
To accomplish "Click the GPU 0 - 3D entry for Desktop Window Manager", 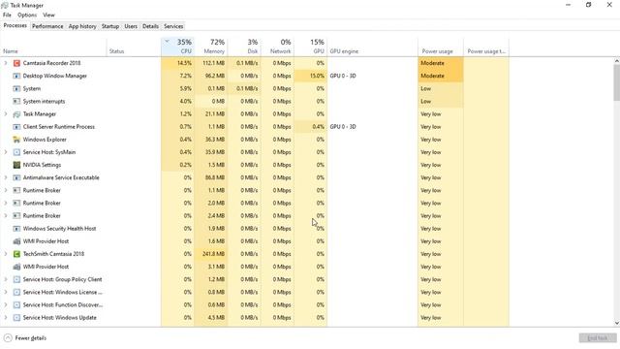I will coord(343,76).
